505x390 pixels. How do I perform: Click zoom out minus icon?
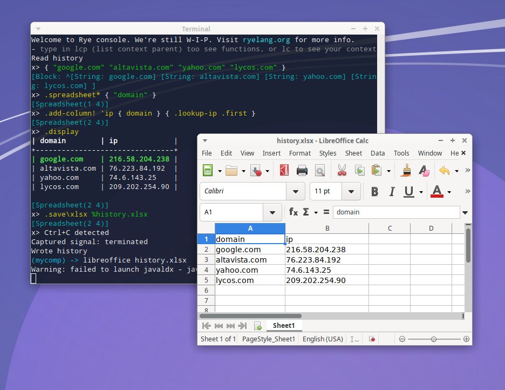402,339
